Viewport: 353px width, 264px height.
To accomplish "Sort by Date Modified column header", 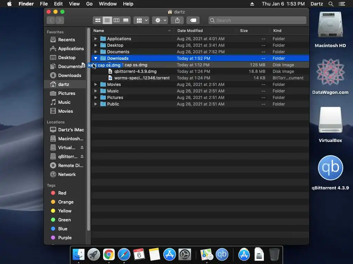I will [205, 31].
